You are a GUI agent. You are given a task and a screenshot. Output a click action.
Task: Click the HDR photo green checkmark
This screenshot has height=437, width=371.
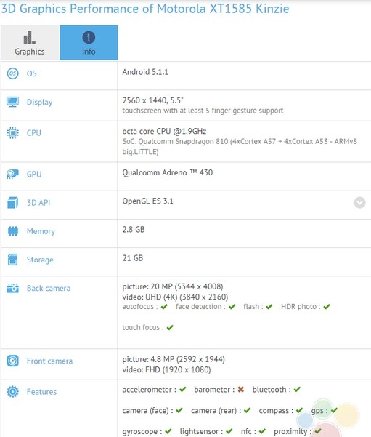click(x=327, y=307)
